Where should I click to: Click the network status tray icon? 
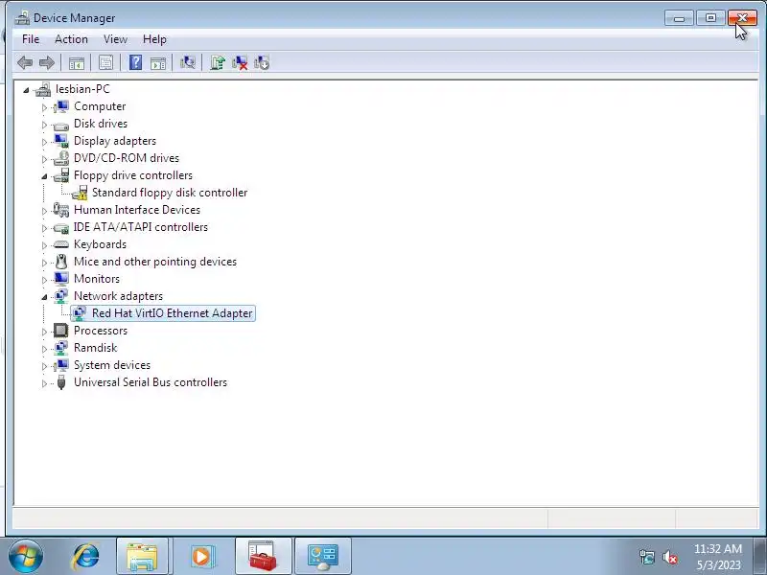pos(647,557)
